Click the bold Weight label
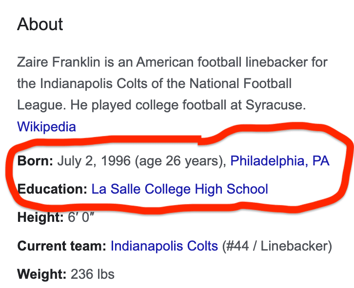The height and width of the screenshot is (288, 354). 41,274
